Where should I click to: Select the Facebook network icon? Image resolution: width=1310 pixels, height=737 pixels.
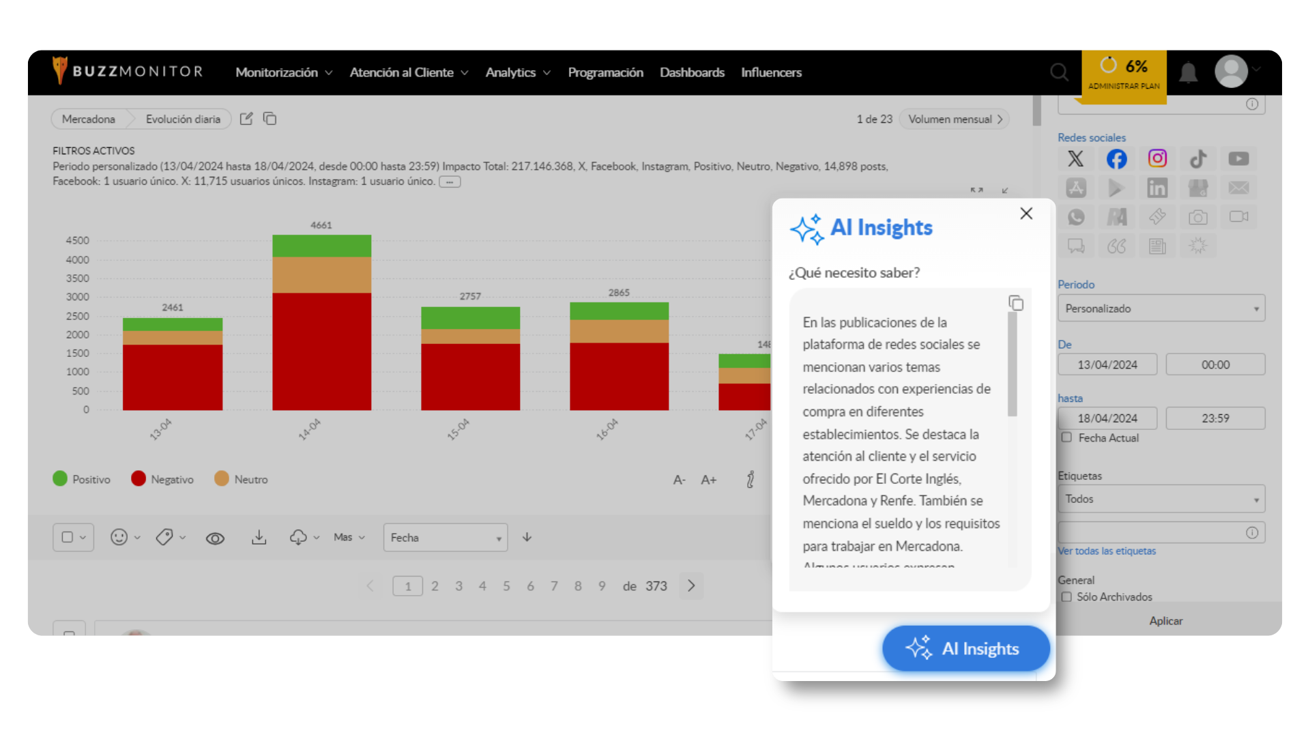tap(1117, 159)
